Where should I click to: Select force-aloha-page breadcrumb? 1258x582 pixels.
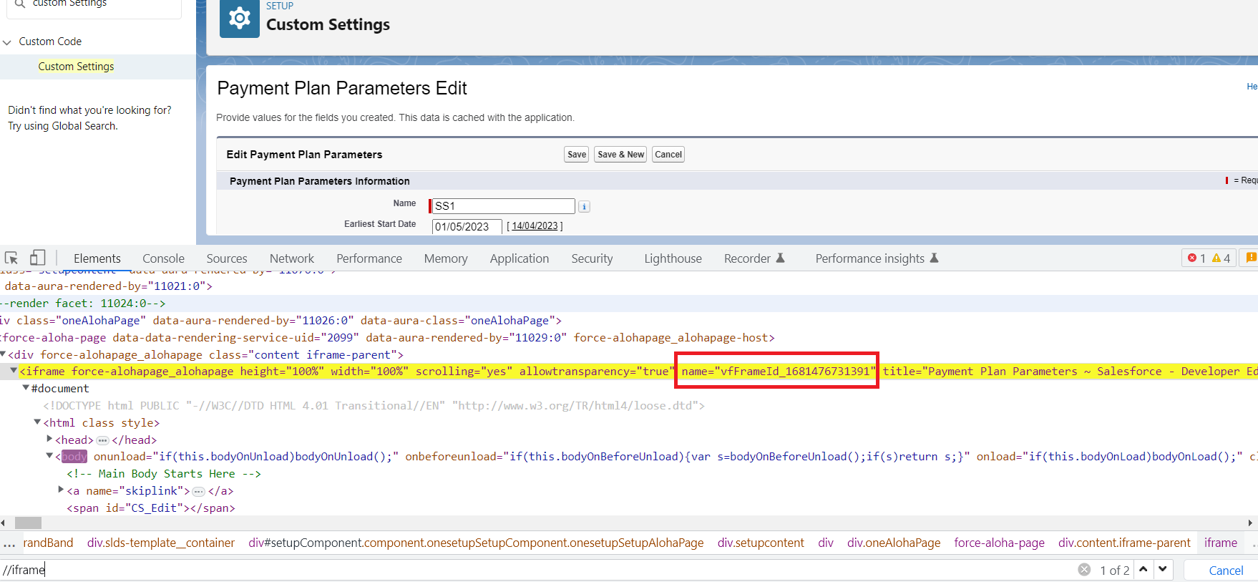[x=999, y=543]
